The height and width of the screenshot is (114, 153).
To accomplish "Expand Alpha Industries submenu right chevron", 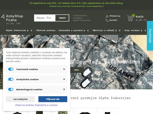I will click(28, 31).
